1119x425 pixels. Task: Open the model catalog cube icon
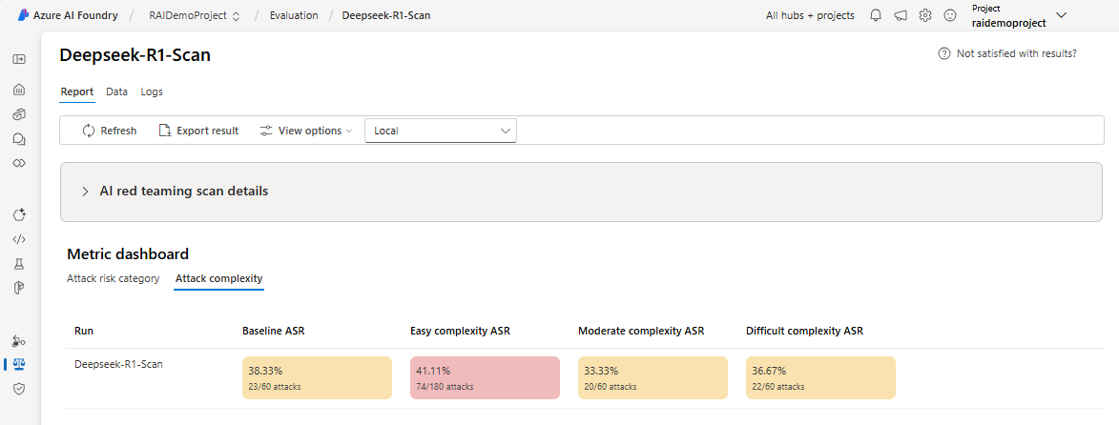click(18, 114)
